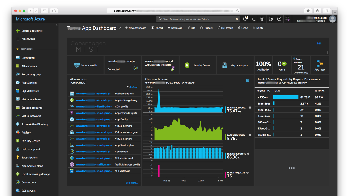The height and width of the screenshot is (196, 349).
Task: Click Refresh in All resources tile
Action: (133, 87)
